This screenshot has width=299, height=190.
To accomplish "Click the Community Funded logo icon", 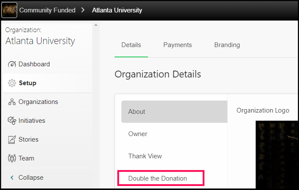I will click(x=9, y=10).
